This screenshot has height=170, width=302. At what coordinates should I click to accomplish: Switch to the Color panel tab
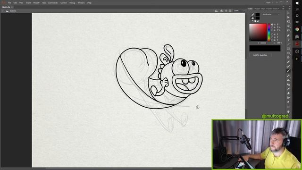click(x=250, y=8)
